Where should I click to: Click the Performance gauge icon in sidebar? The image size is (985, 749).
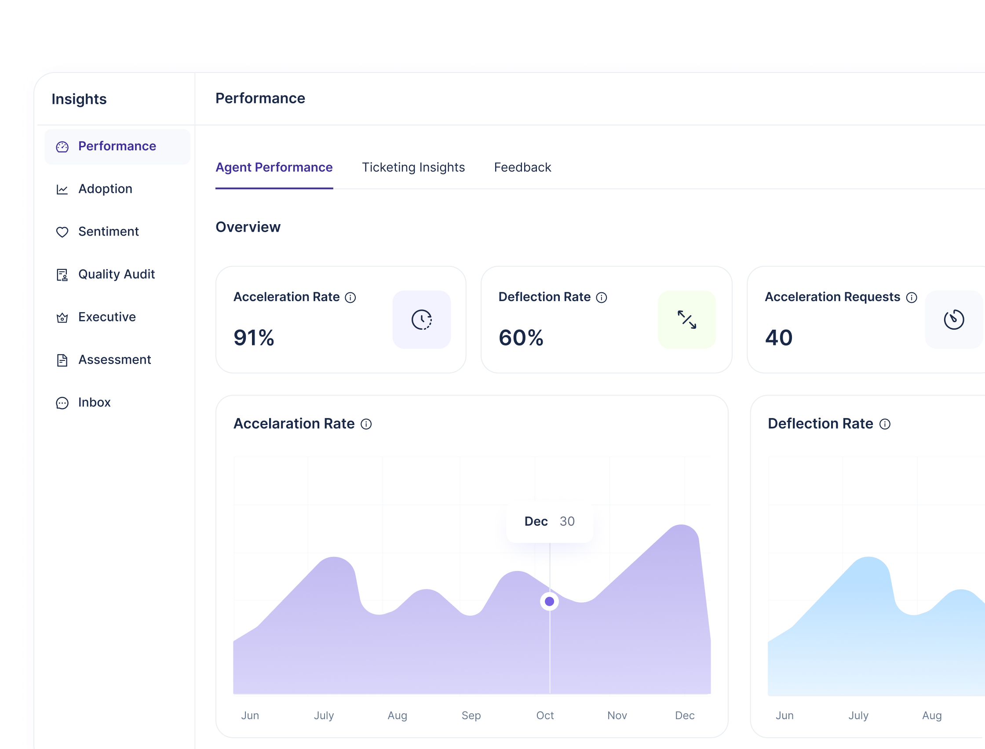tap(62, 147)
